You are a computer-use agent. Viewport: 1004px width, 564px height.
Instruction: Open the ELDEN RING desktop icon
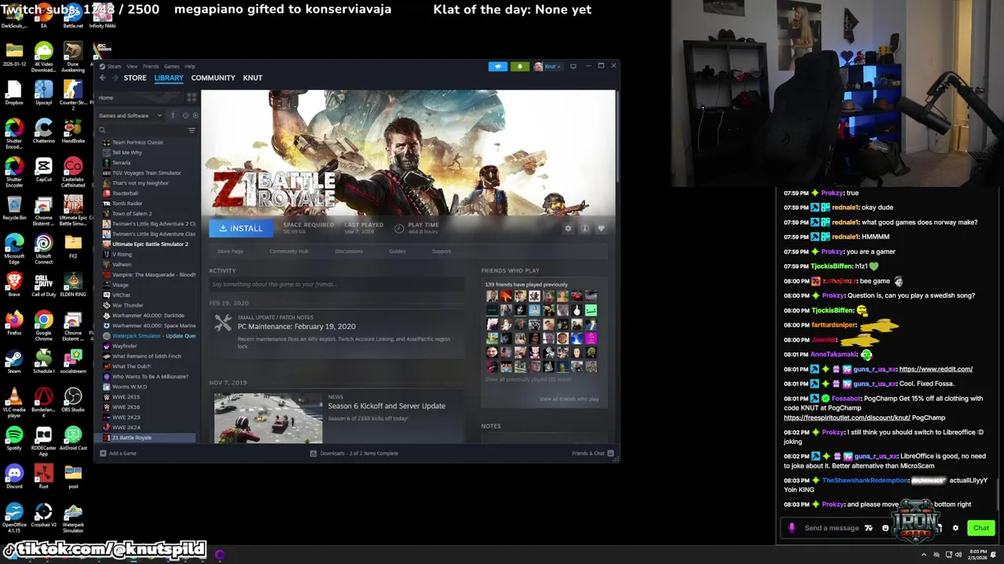[73, 284]
